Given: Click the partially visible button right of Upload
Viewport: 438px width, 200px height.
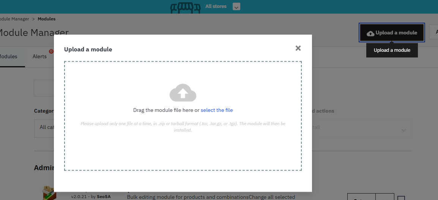Looking at the screenshot, I should pyautogui.click(x=434, y=32).
